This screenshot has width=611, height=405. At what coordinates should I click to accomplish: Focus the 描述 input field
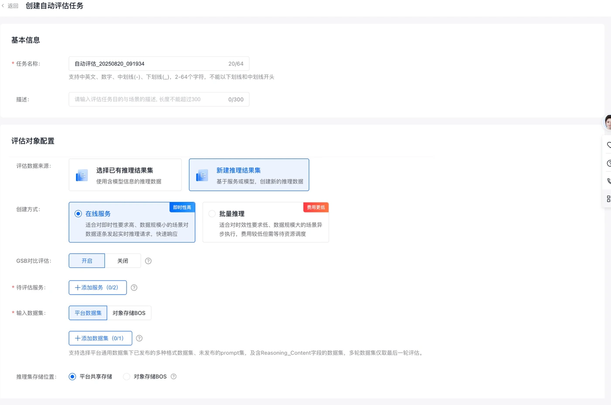(159, 100)
